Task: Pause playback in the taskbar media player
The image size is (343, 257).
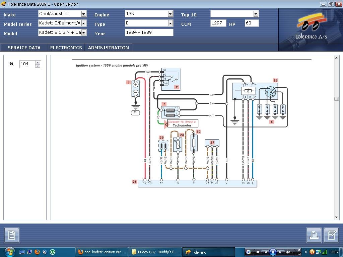Action: [x=273, y=252]
